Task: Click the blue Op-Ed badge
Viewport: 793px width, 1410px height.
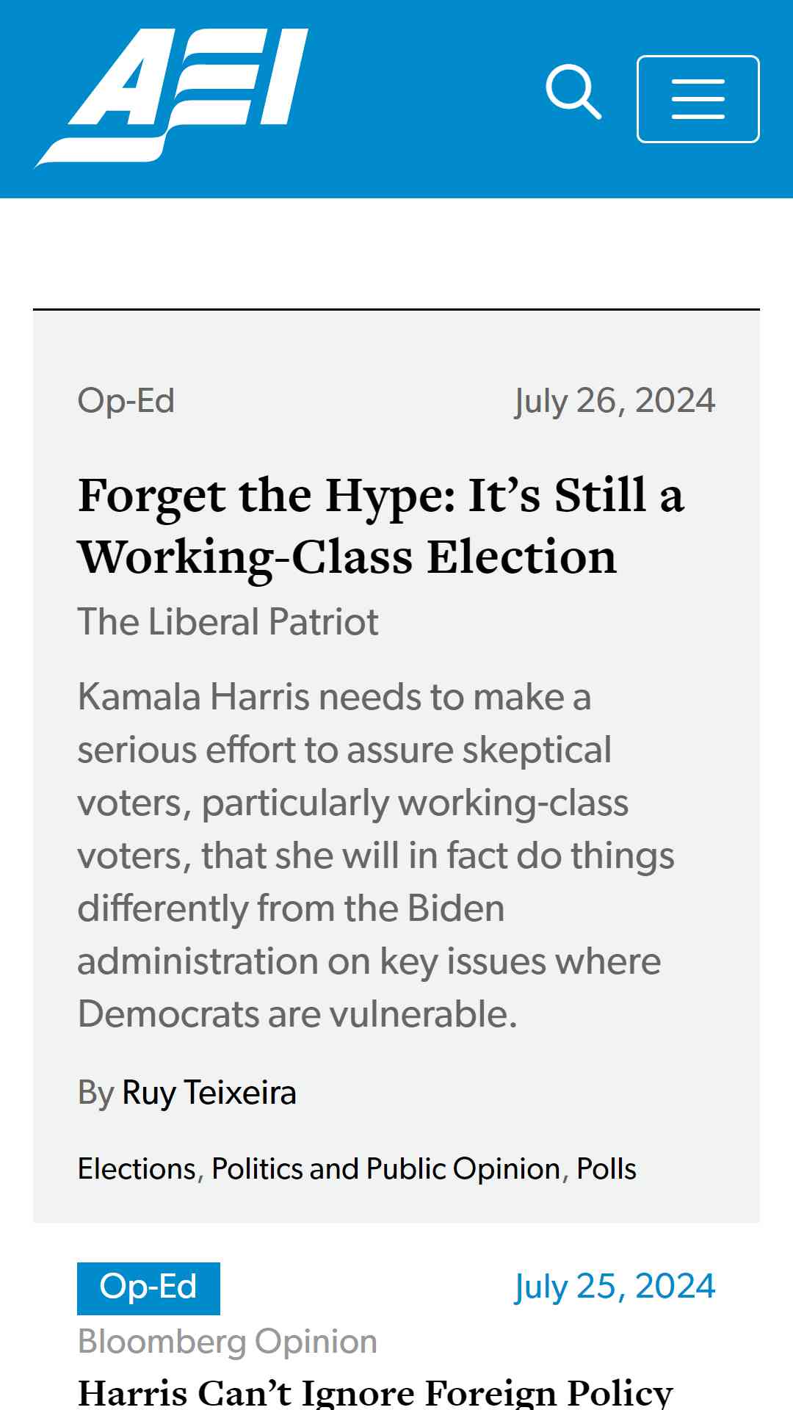Action: [148, 1288]
